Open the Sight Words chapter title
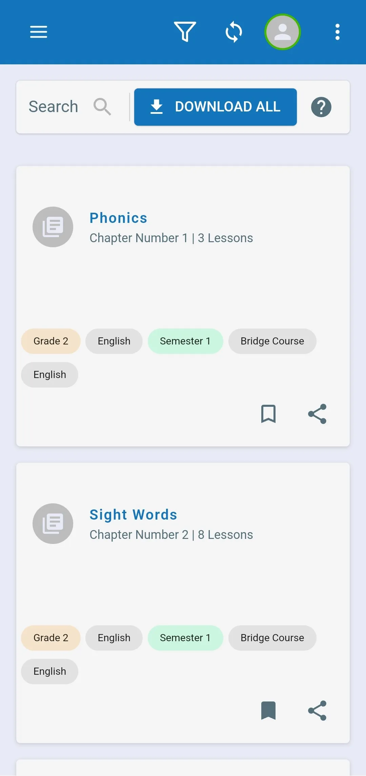Image resolution: width=366 pixels, height=776 pixels. 133,515
